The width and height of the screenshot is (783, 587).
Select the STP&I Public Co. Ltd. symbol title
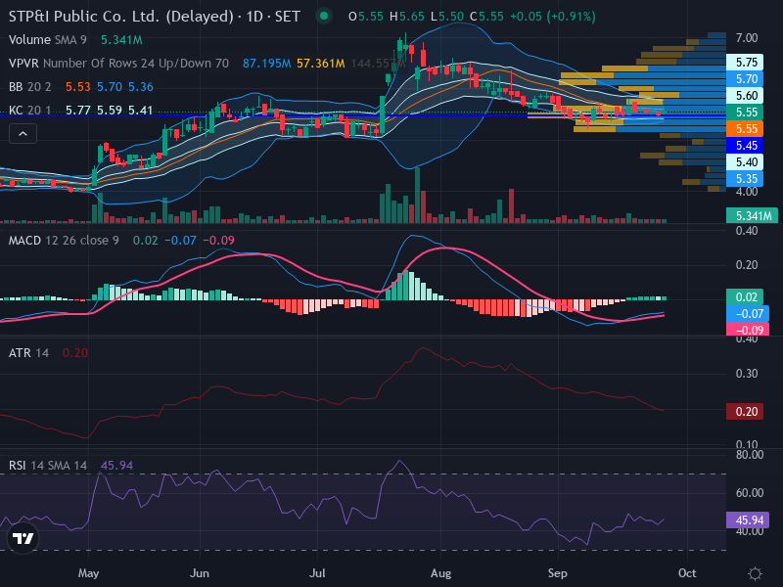pyautogui.click(x=155, y=17)
